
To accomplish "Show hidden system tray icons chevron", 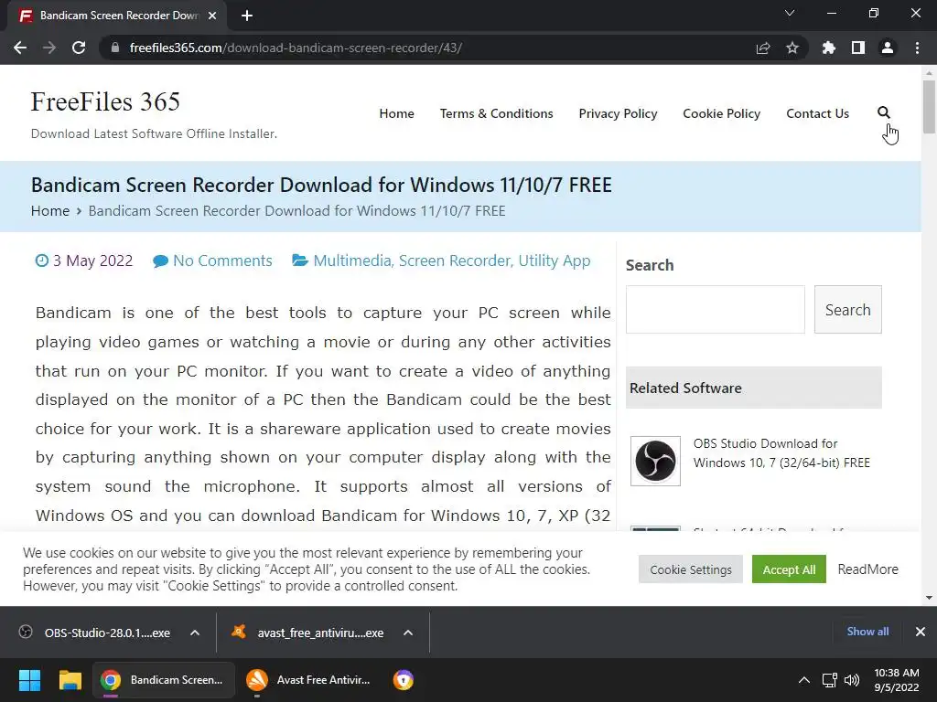I will (x=804, y=680).
